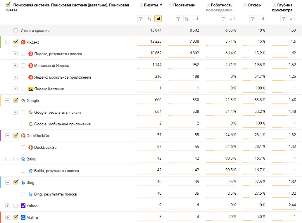Collapse the DuckDuckGo group
This screenshot has height=223, width=302.
click(x=8, y=136)
